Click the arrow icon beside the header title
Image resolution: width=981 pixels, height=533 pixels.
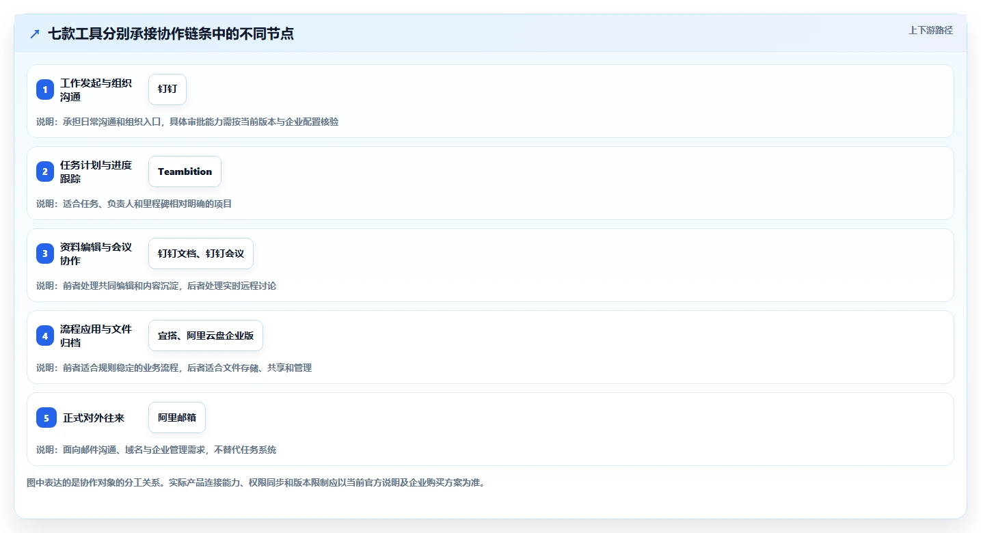tap(35, 33)
